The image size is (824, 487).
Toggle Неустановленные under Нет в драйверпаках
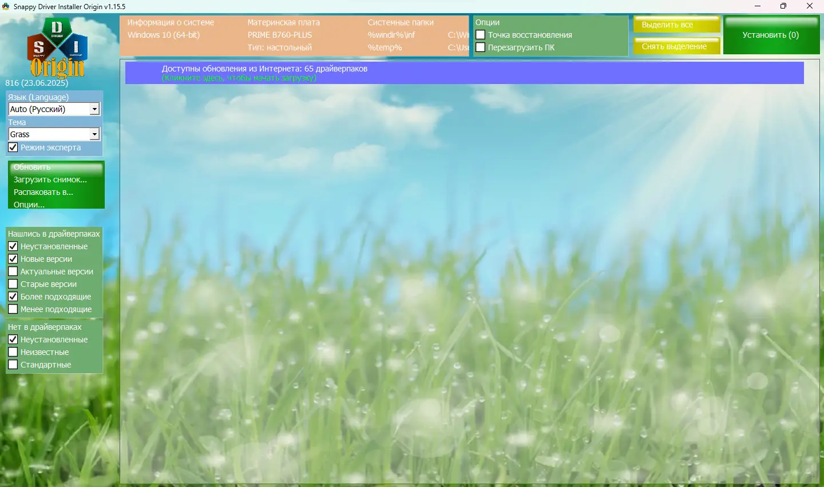13,340
